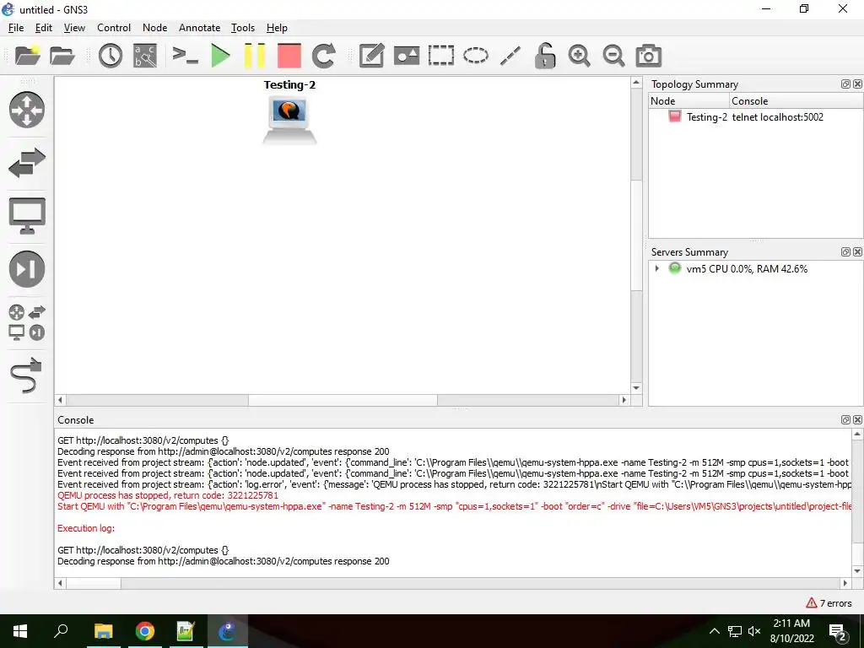The height and width of the screenshot is (648, 864).
Task: Browse all devices sidebar icon
Action: (26, 322)
